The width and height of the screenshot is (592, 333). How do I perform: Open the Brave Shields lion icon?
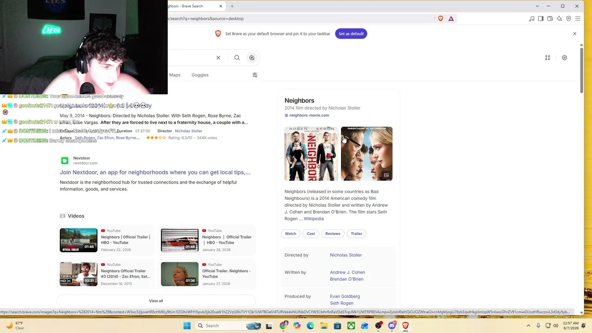pyautogui.click(x=440, y=18)
